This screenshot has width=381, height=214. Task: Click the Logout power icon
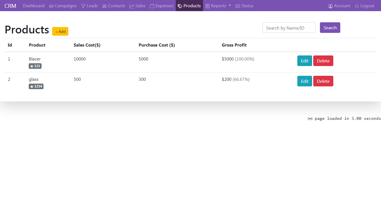pyautogui.click(x=357, y=6)
